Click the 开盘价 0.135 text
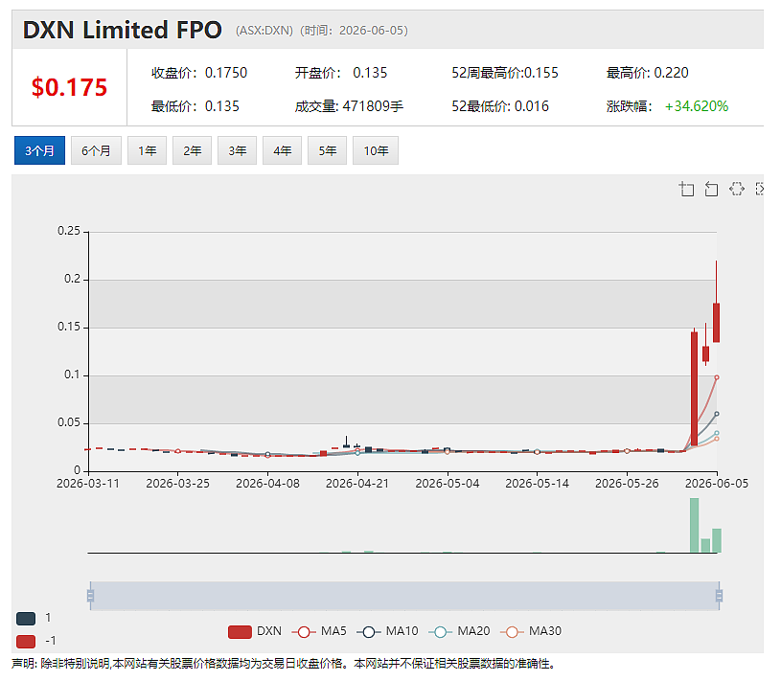781x681 pixels. click(341, 73)
